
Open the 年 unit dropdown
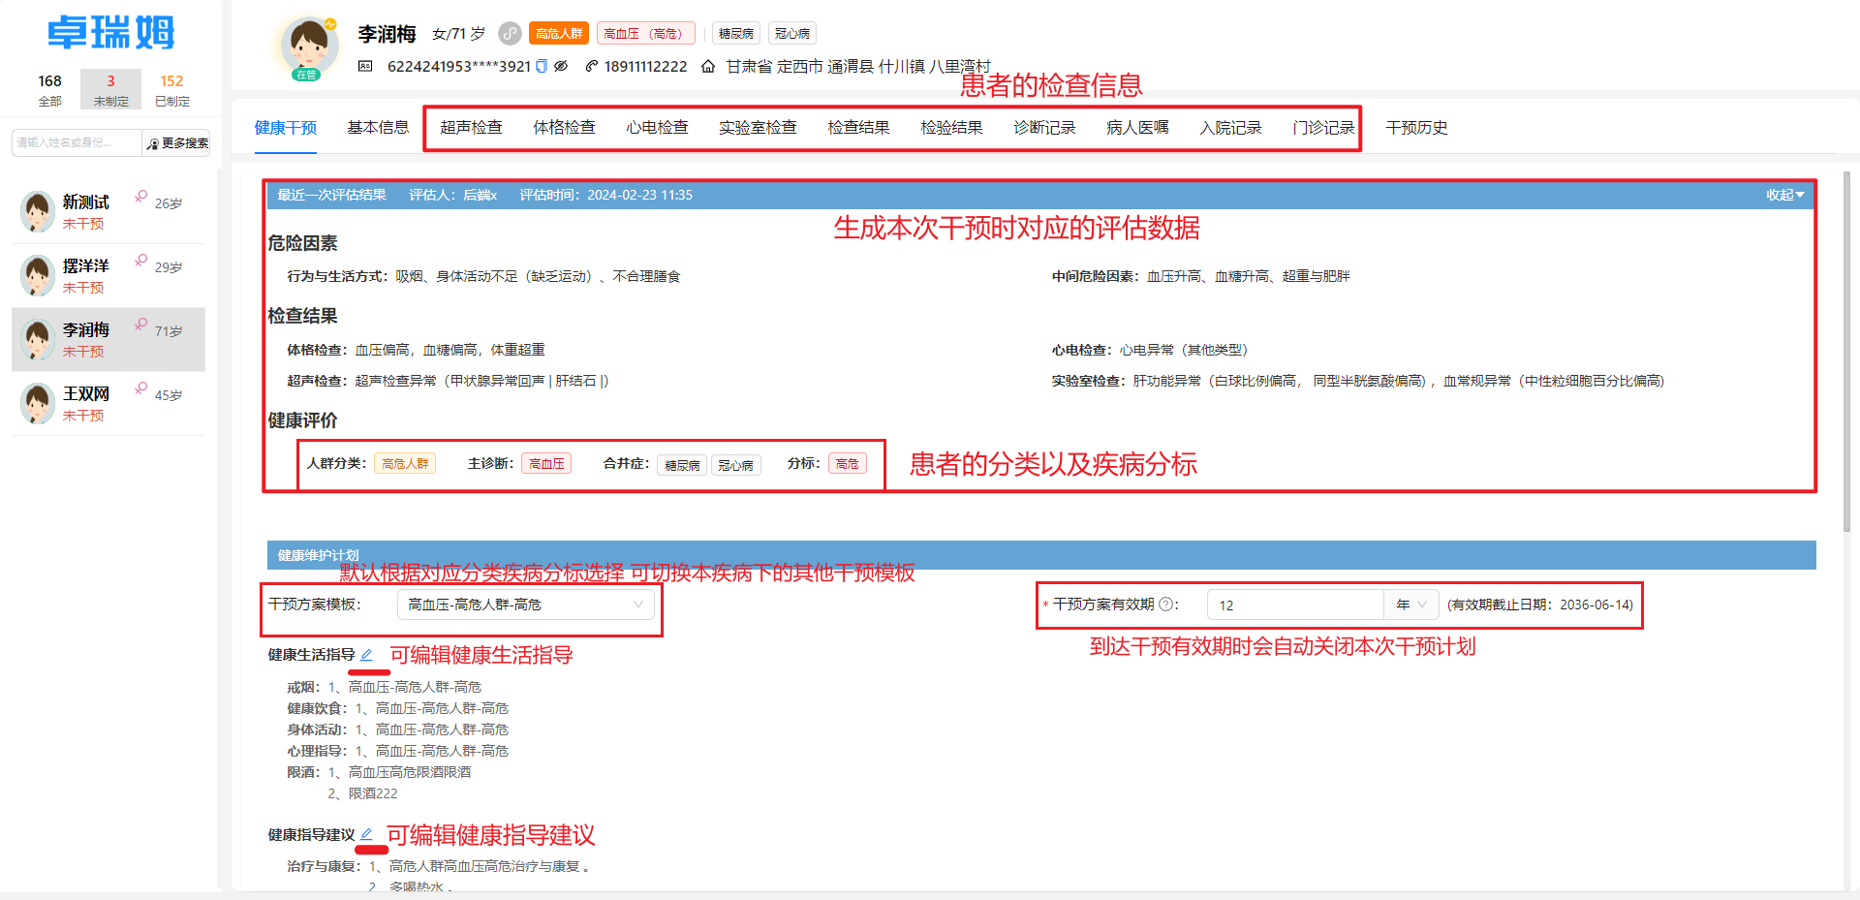(x=1410, y=605)
